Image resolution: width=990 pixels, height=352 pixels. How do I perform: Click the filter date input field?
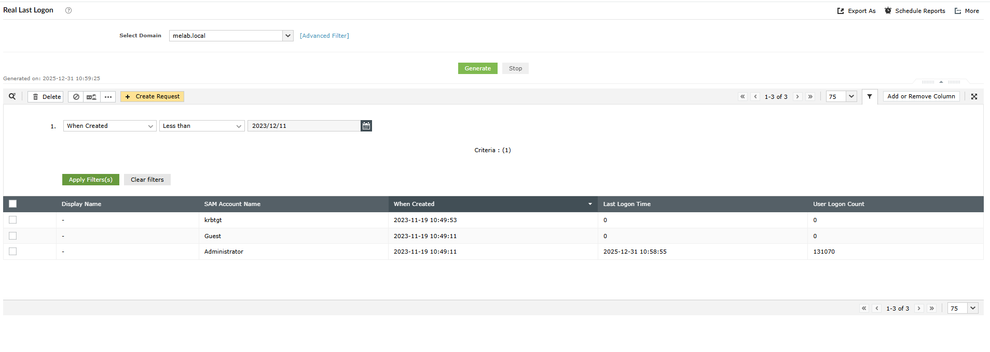304,126
